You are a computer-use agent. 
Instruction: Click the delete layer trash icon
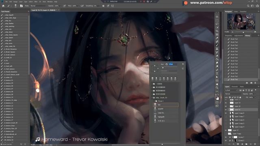[255, 144]
